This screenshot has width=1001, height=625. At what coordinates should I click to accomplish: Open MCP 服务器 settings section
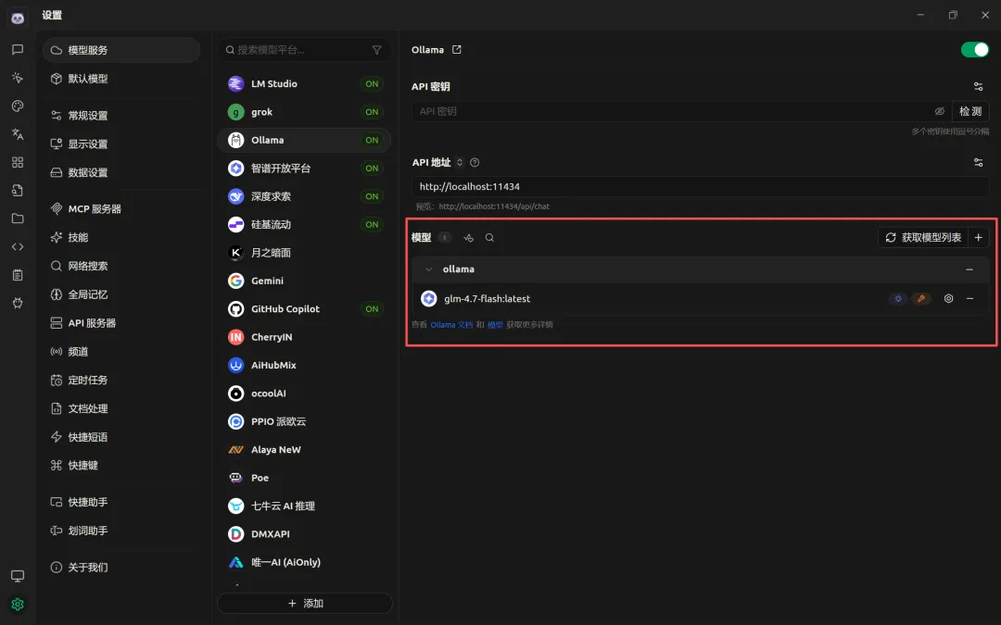click(121, 208)
